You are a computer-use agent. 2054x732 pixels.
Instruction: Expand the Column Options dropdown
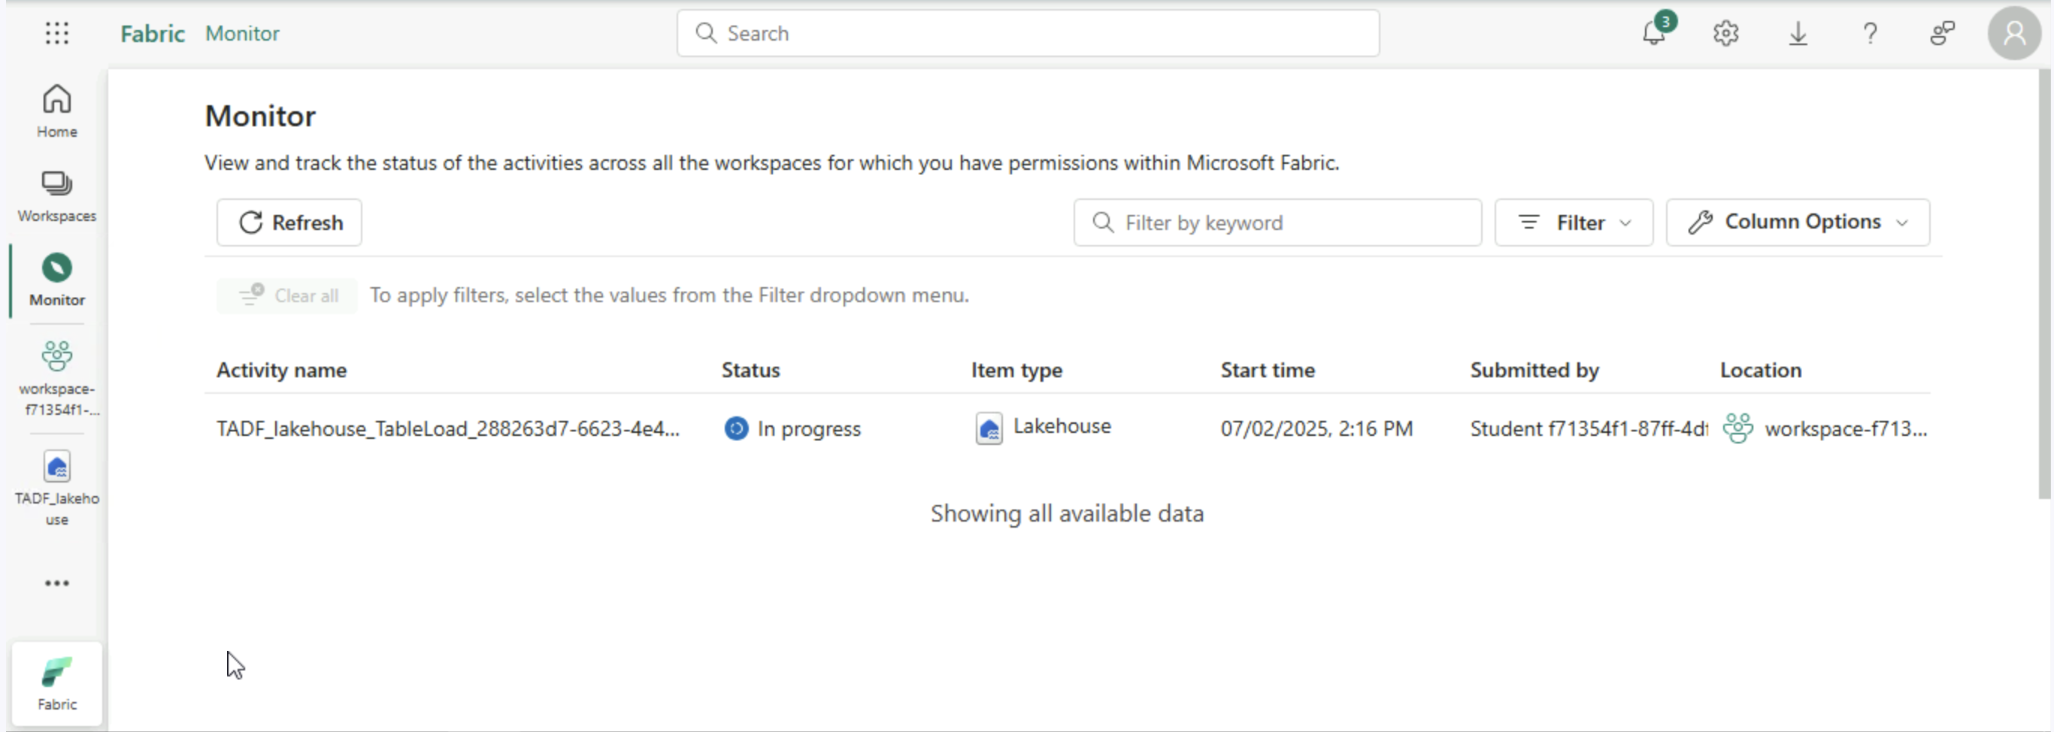click(x=1798, y=222)
